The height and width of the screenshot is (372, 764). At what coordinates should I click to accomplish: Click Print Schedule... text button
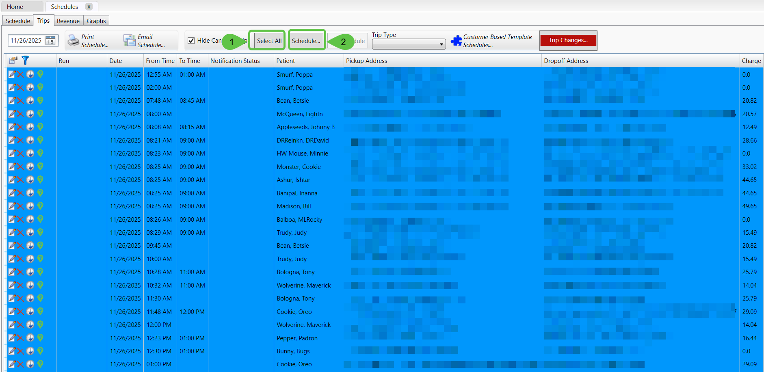pos(95,41)
